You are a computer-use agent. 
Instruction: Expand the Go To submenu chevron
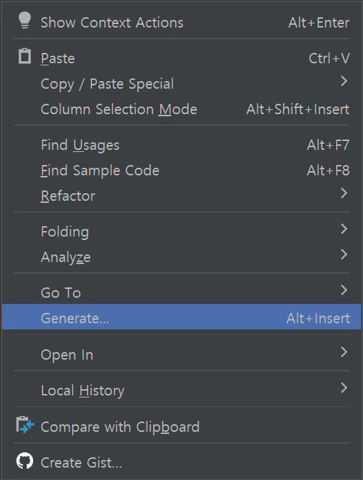(x=344, y=290)
